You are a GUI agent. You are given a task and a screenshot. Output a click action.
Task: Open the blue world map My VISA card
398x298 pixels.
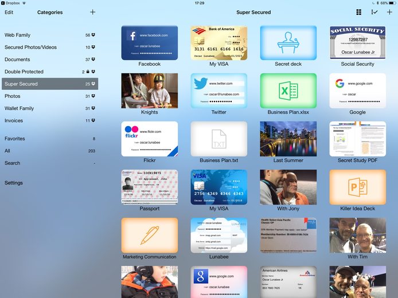coord(219,187)
